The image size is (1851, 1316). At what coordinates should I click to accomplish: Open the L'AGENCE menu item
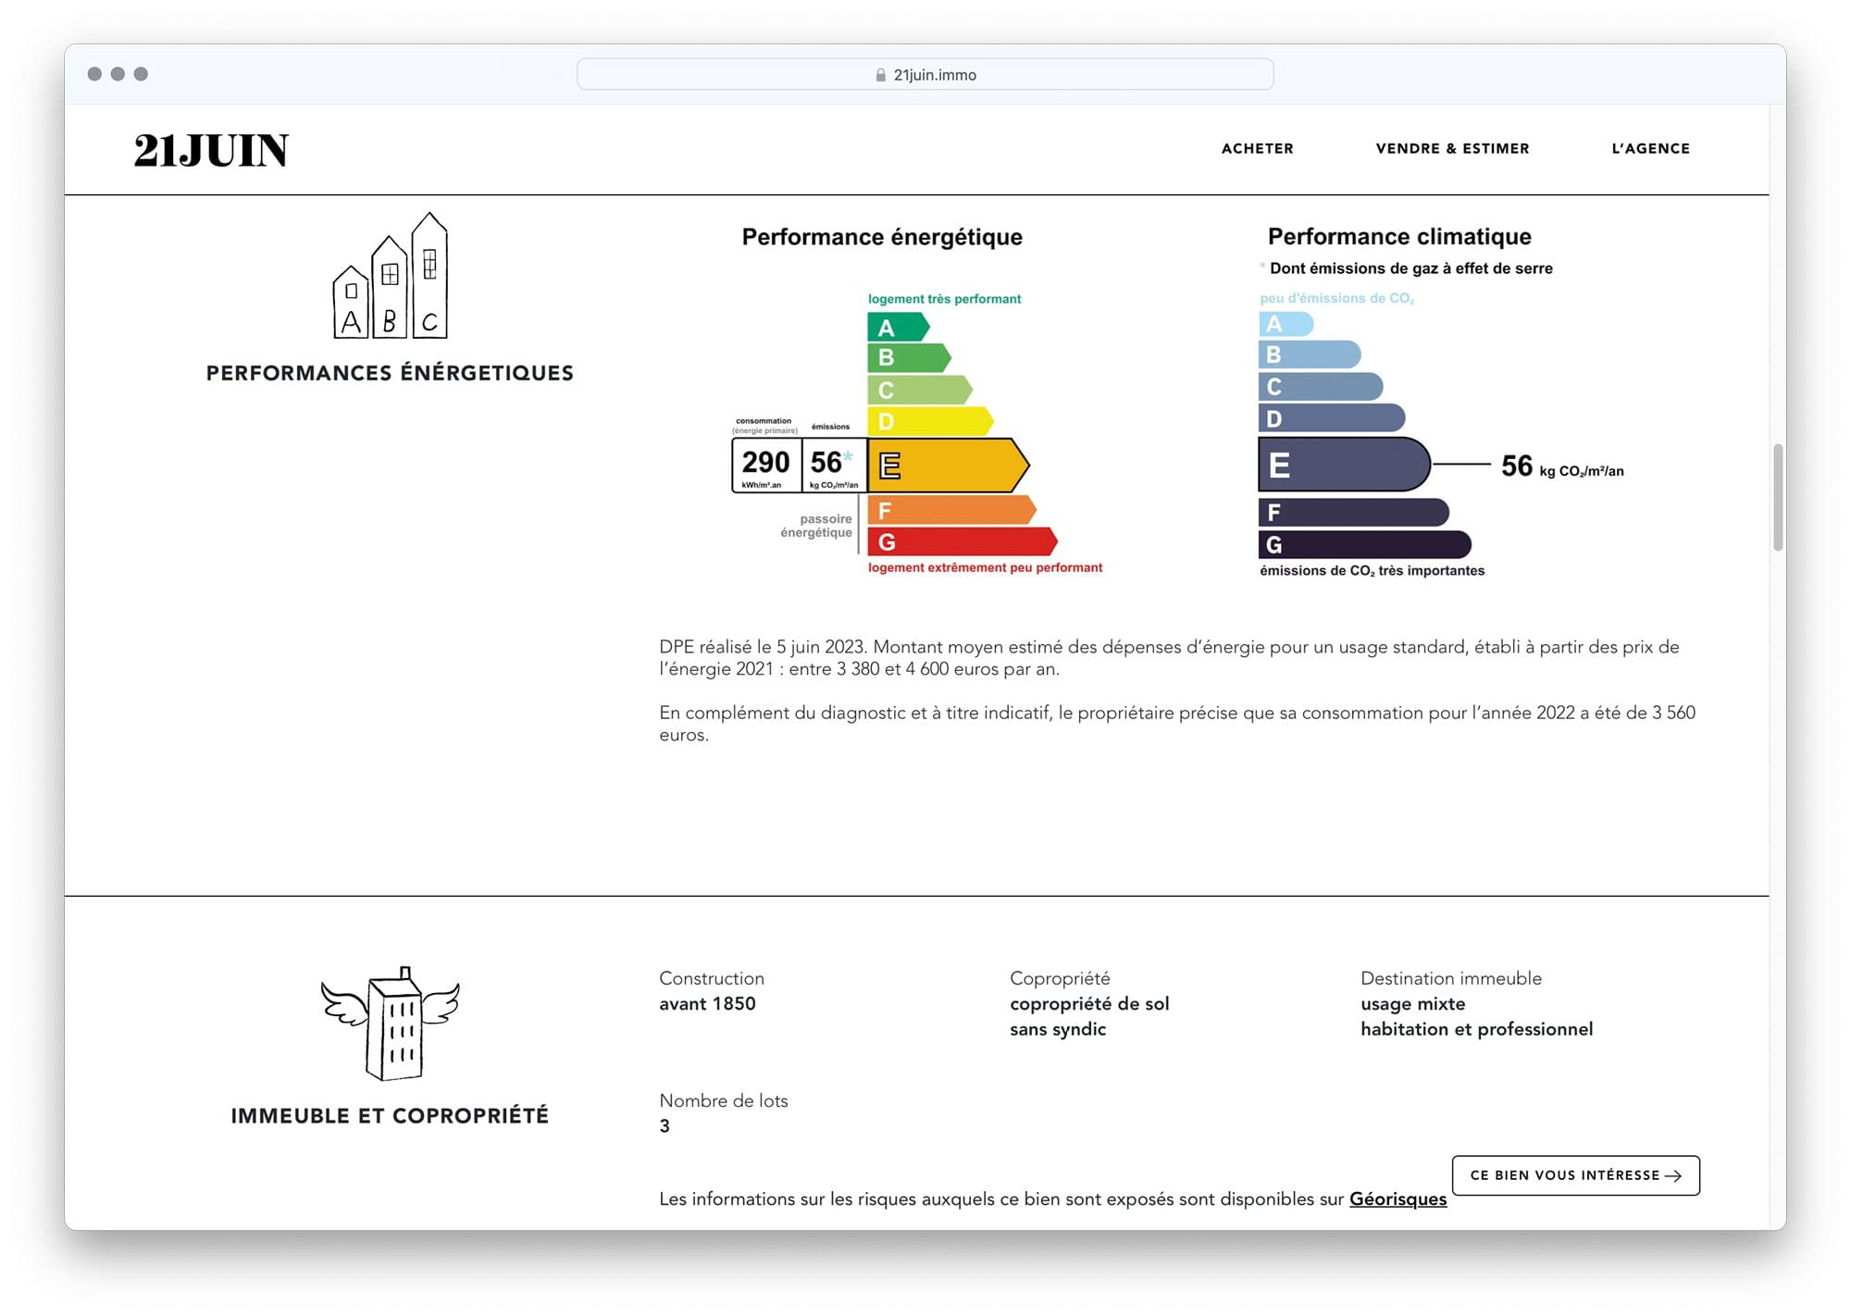tap(1650, 148)
